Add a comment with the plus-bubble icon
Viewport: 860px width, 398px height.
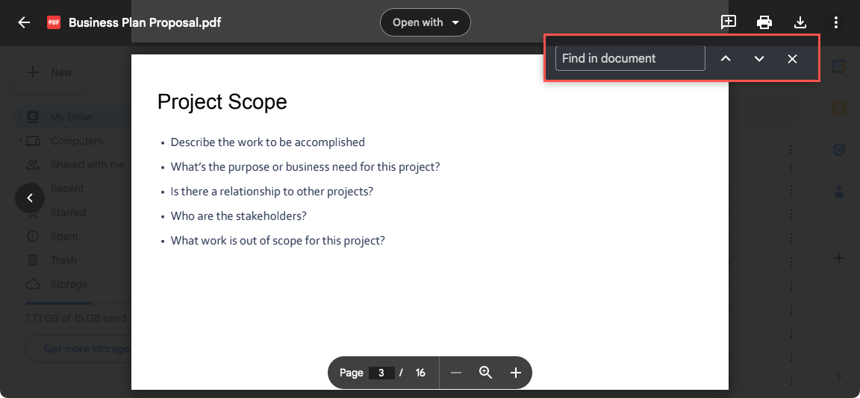(729, 22)
